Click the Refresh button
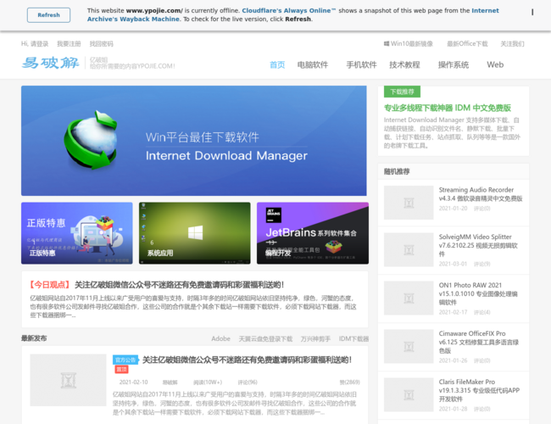The height and width of the screenshot is (424, 551). pyautogui.click(x=48, y=14)
